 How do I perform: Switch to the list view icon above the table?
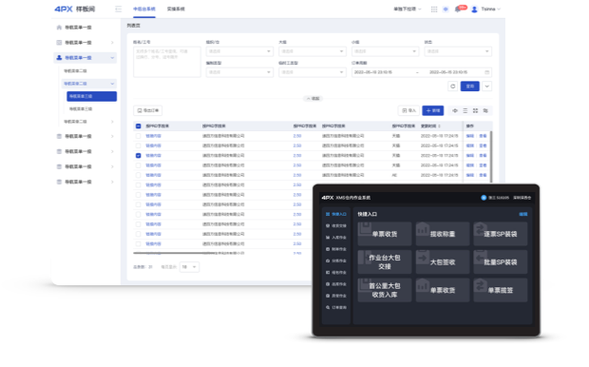point(465,110)
